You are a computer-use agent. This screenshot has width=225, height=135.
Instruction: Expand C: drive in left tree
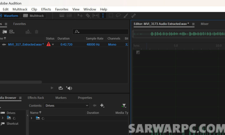[x=3, y=118]
